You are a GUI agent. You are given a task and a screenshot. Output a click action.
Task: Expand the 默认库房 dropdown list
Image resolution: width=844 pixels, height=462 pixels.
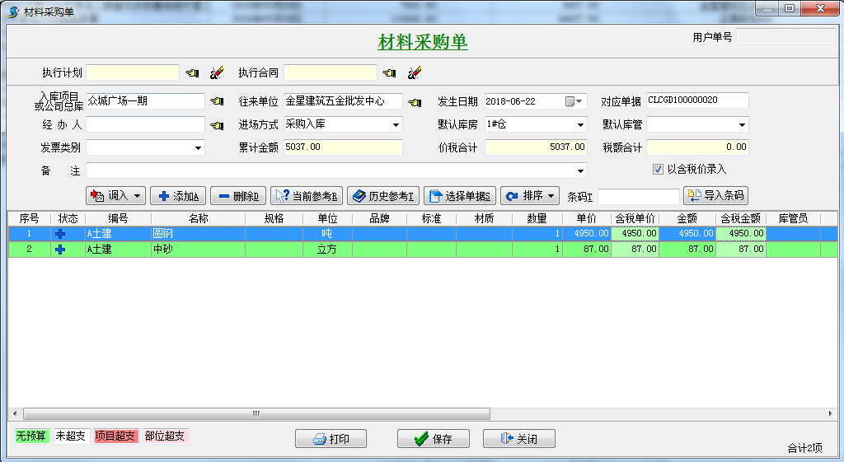580,125
